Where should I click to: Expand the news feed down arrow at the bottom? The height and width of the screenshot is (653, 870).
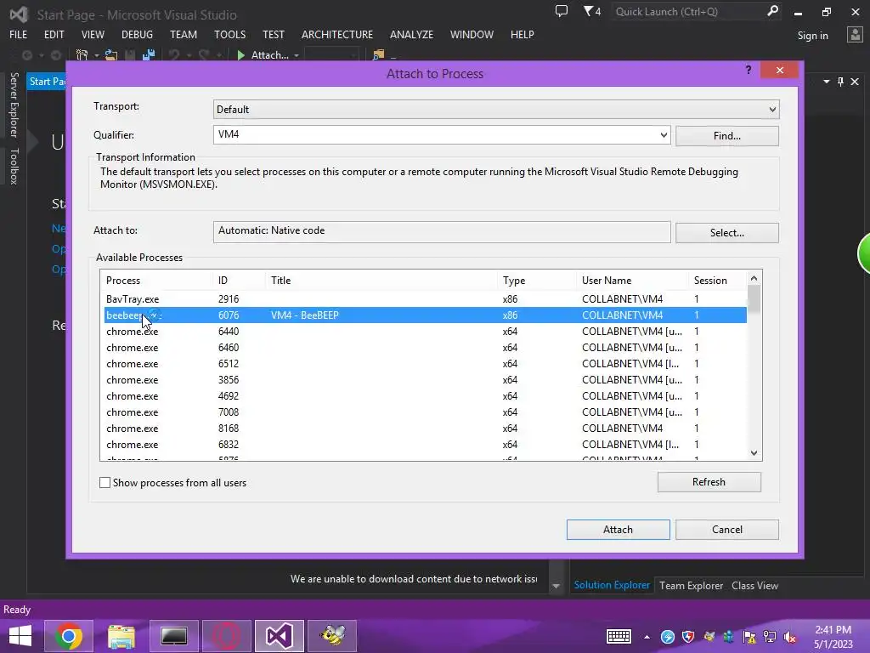tap(556, 586)
